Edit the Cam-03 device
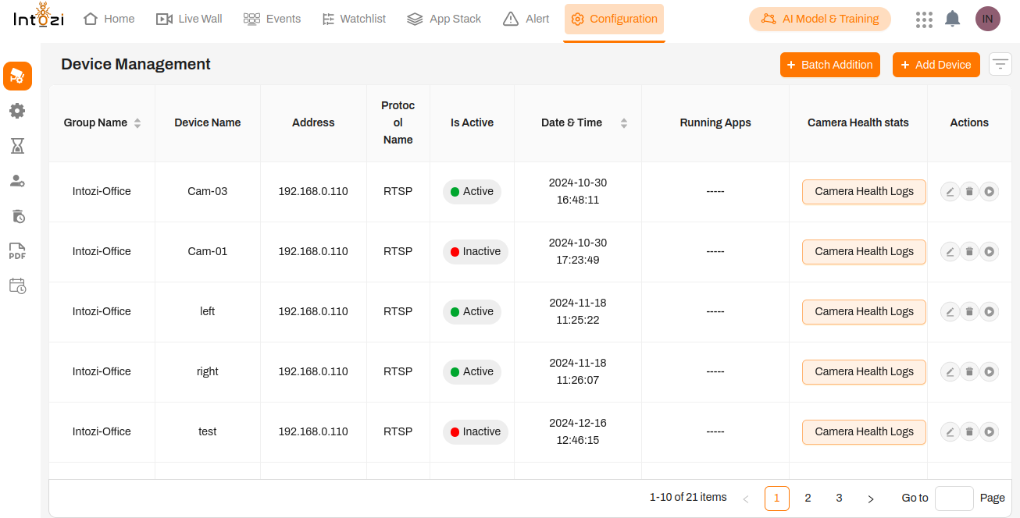 click(950, 191)
